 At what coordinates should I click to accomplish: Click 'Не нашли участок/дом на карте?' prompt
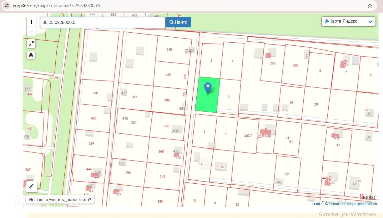tap(60, 200)
